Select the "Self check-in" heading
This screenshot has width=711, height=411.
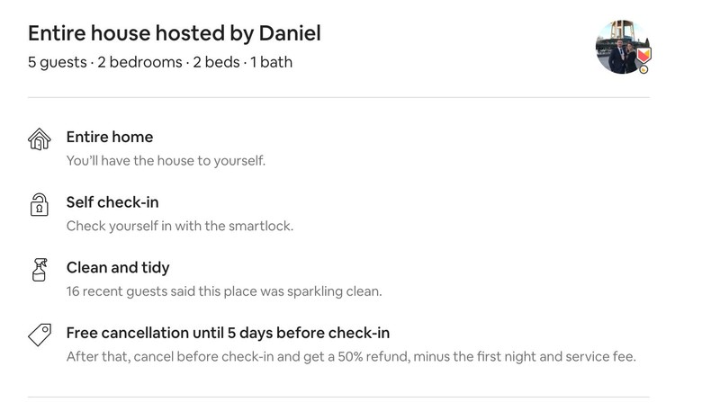(112, 202)
